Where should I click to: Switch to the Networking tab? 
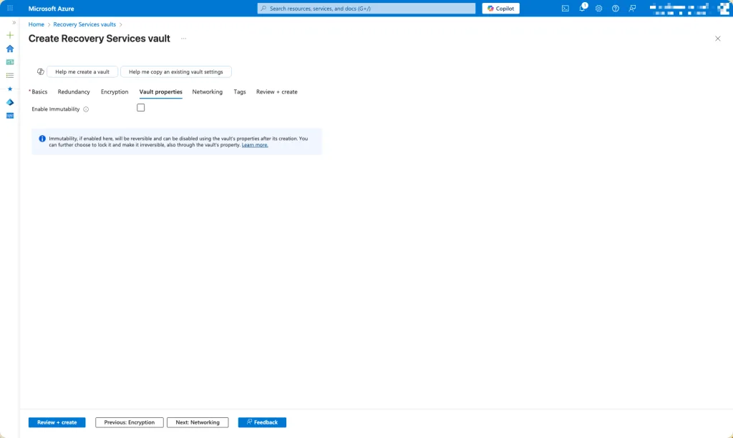[207, 92]
